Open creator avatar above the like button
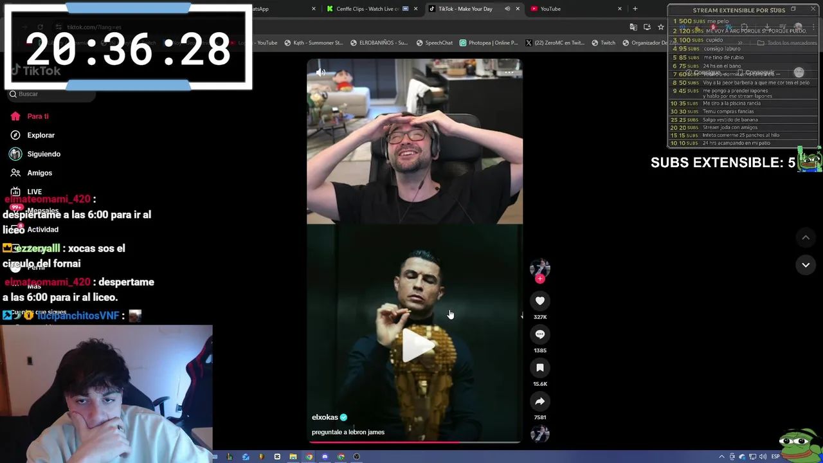The image size is (823, 463). pos(540,268)
